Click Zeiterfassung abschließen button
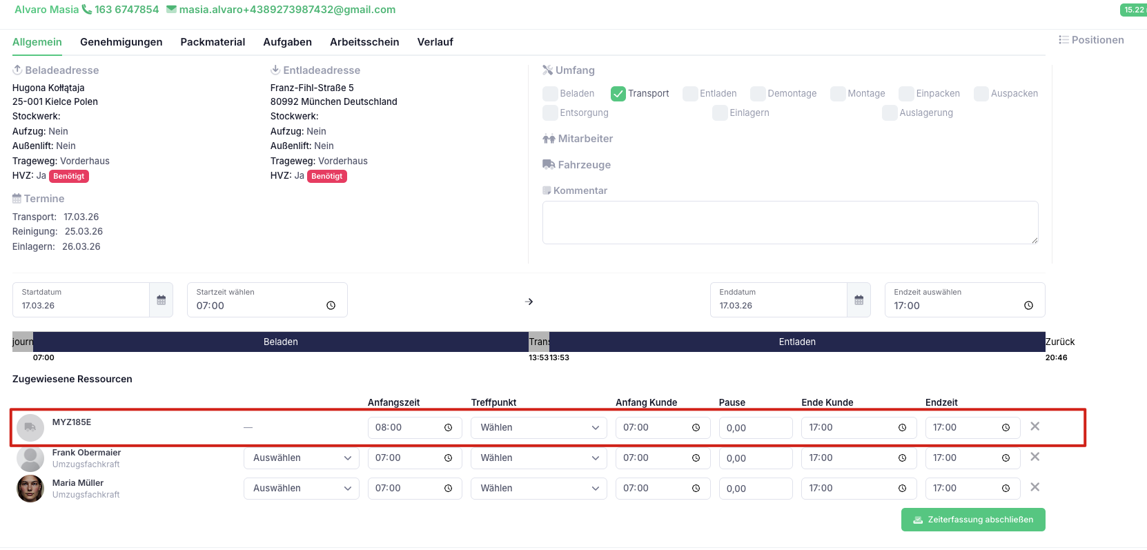 click(973, 520)
